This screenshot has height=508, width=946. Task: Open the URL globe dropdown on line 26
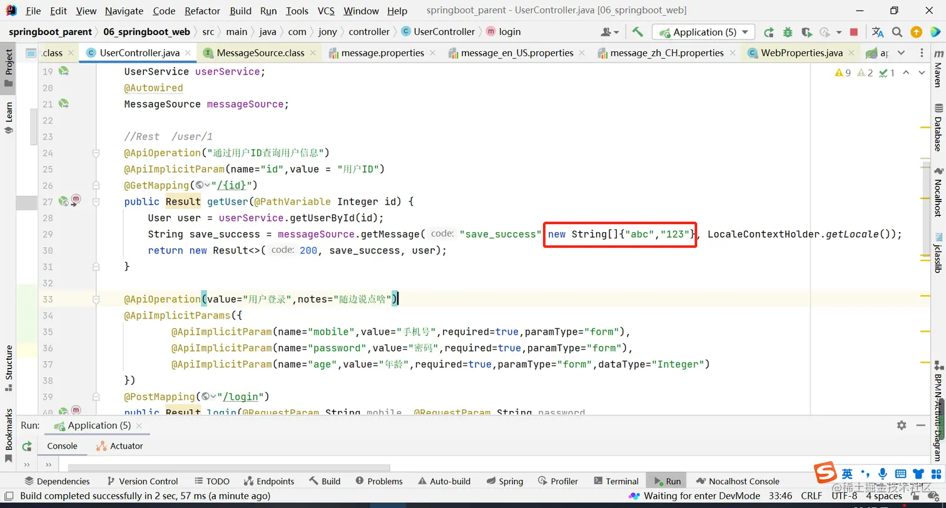click(x=203, y=185)
